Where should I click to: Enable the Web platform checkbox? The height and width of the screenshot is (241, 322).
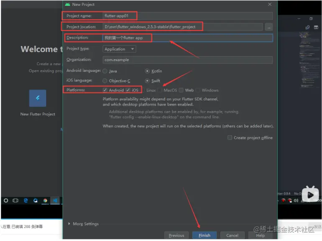click(x=181, y=90)
